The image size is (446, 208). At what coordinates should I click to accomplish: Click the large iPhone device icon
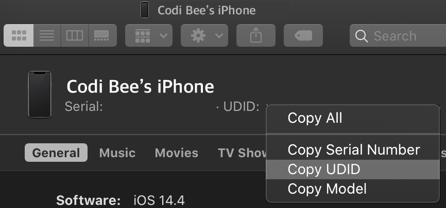pyautogui.click(x=39, y=94)
